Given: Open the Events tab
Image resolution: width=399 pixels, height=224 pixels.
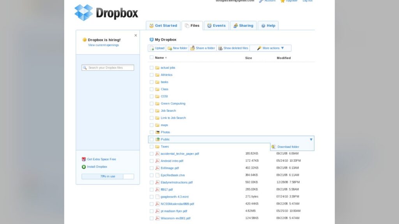Looking at the screenshot, I should pyautogui.click(x=216, y=26).
